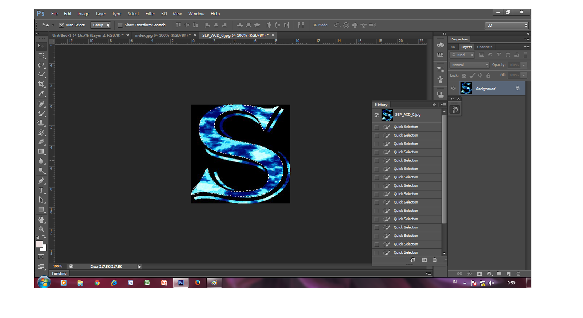
Task: Toggle Quick Mask mode
Action: pos(41,257)
